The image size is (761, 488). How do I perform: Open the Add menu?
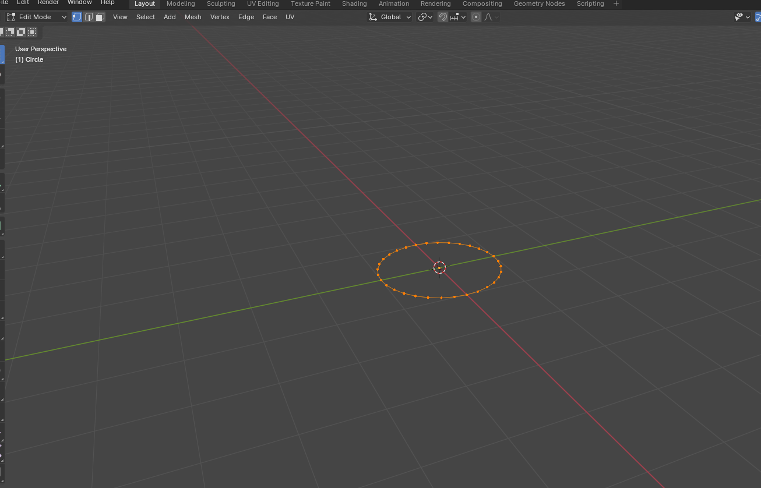pos(170,17)
